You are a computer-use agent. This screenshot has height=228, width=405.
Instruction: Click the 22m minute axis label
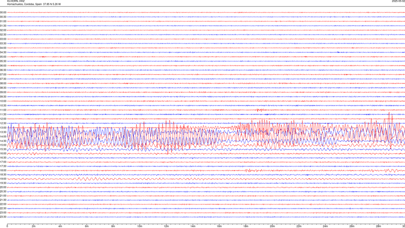point(299,226)
